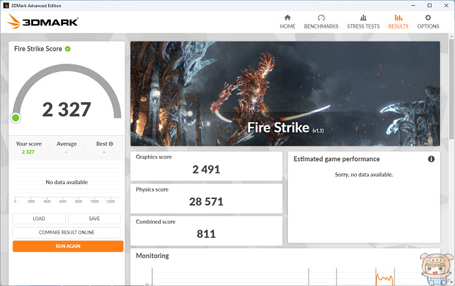Click 'Sorry, no data available.' message
Screen dimensions: 455x286
(364, 175)
